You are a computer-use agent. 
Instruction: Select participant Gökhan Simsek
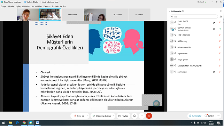[x=195, y=29]
